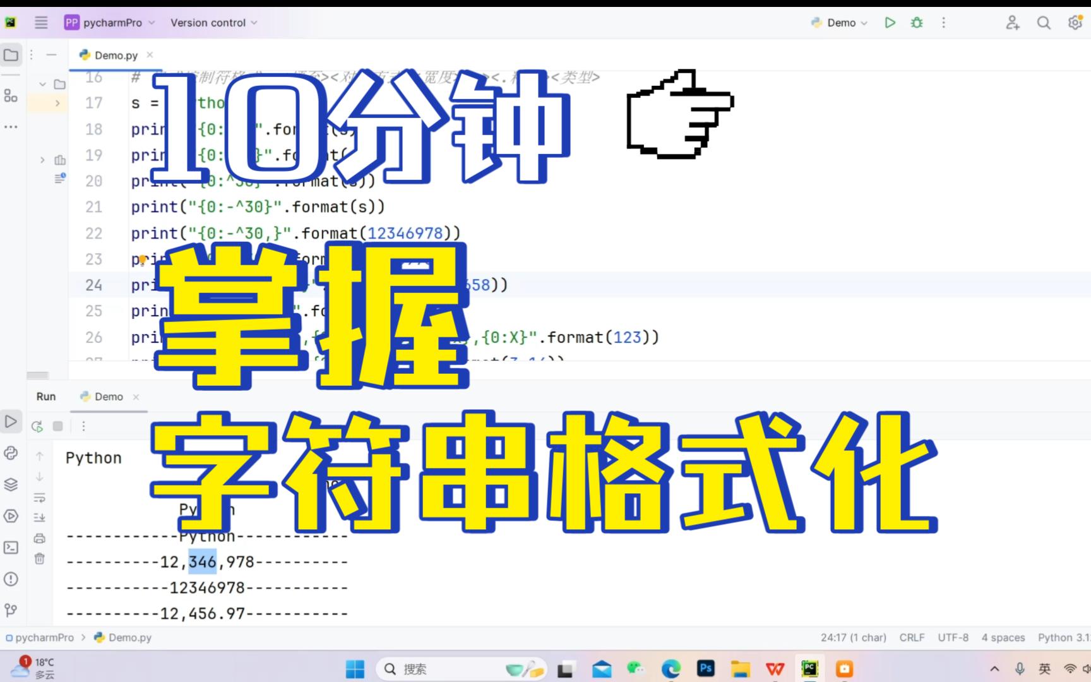Start debugging with the bug icon
The width and height of the screenshot is (1091, 682).
click(x=917, y=23)
